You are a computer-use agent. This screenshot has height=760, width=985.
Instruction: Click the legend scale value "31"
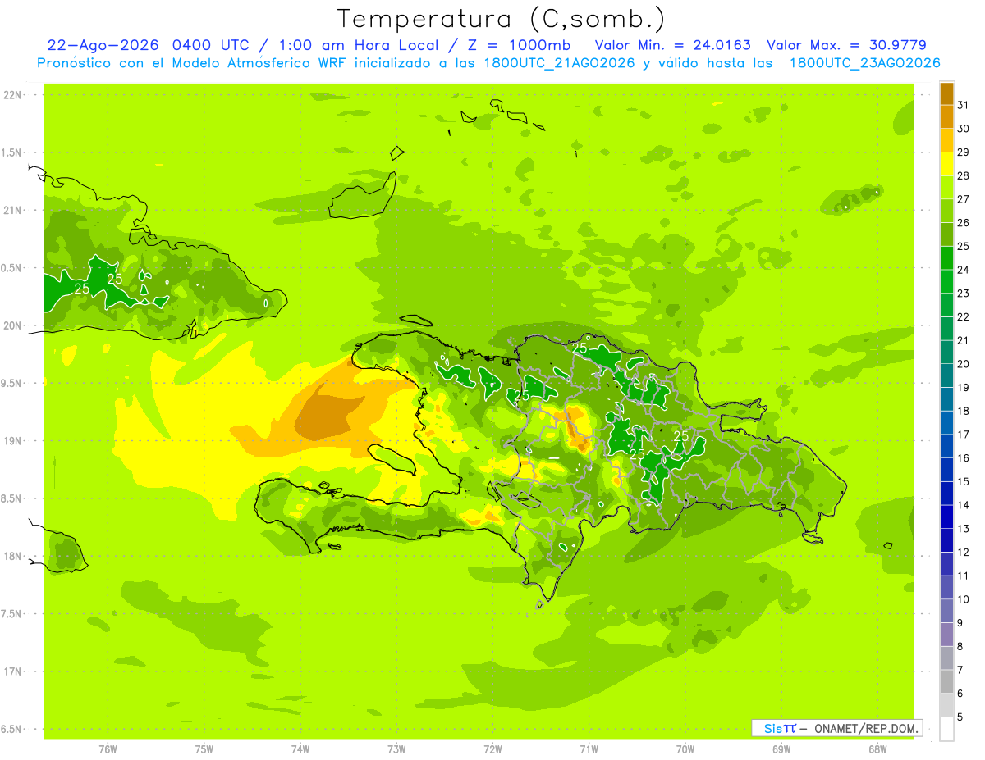coord(964,105)
